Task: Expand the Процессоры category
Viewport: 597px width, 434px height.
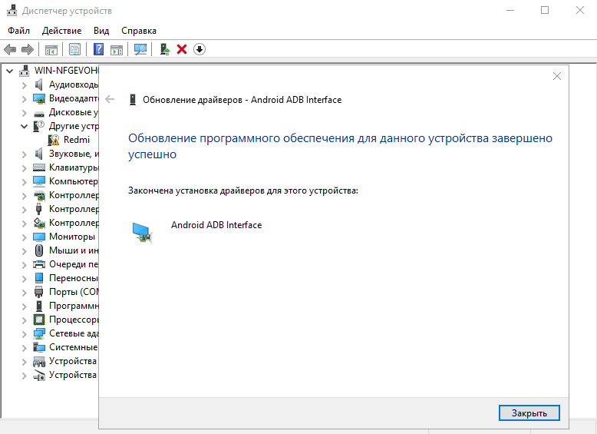Action: pos(24,320)
